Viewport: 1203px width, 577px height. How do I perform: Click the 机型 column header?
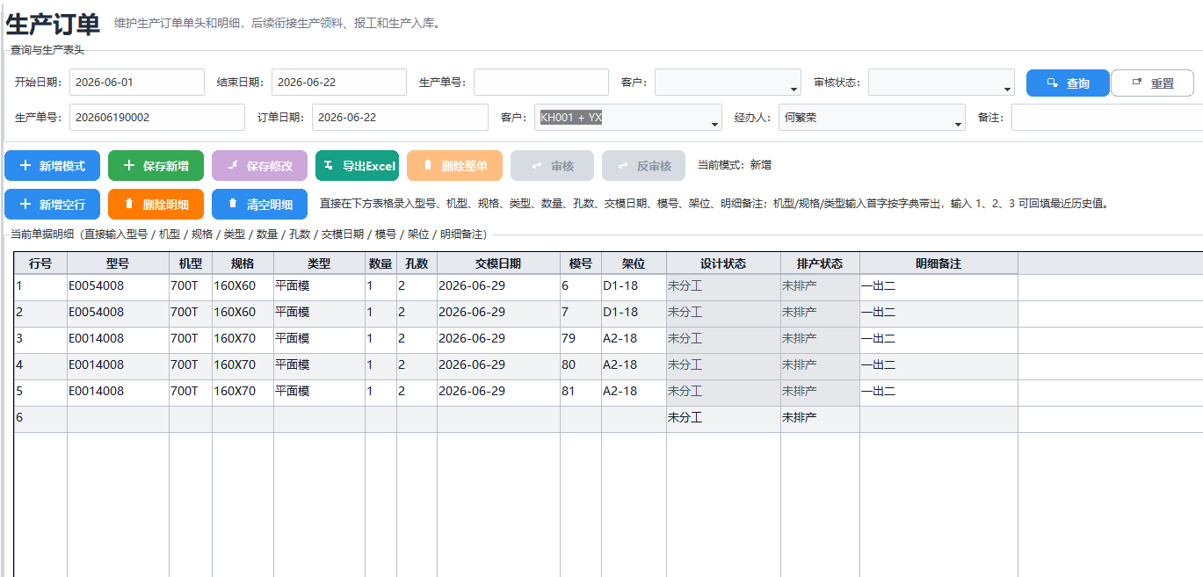[191, 263]
